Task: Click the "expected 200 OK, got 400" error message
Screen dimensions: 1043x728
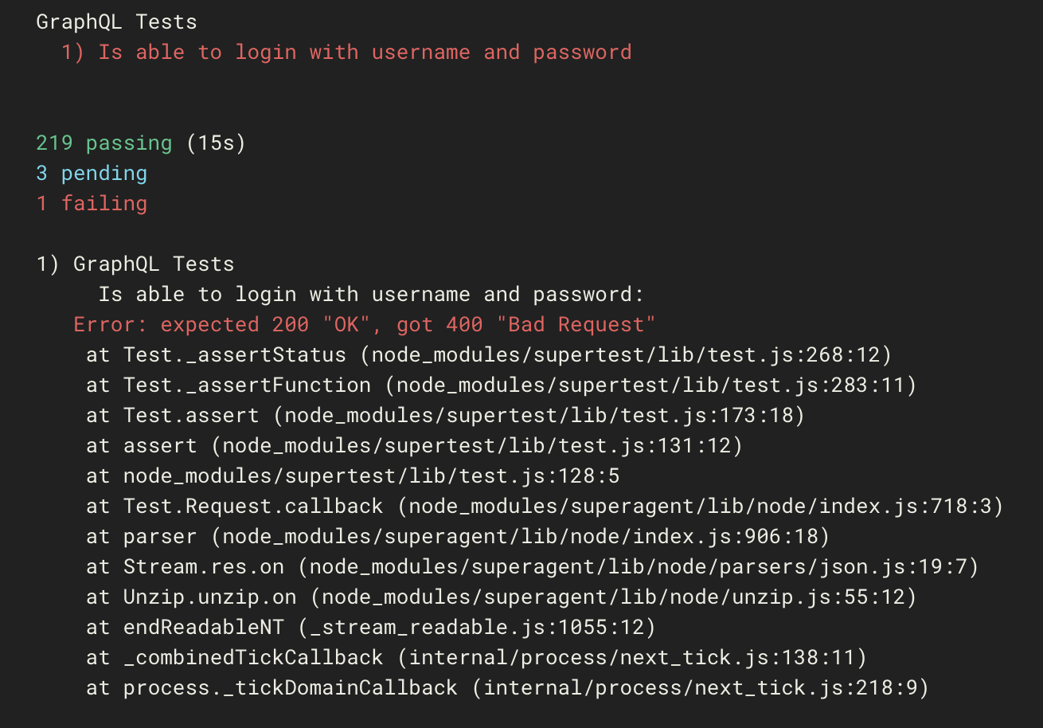Action: [364, 325]
